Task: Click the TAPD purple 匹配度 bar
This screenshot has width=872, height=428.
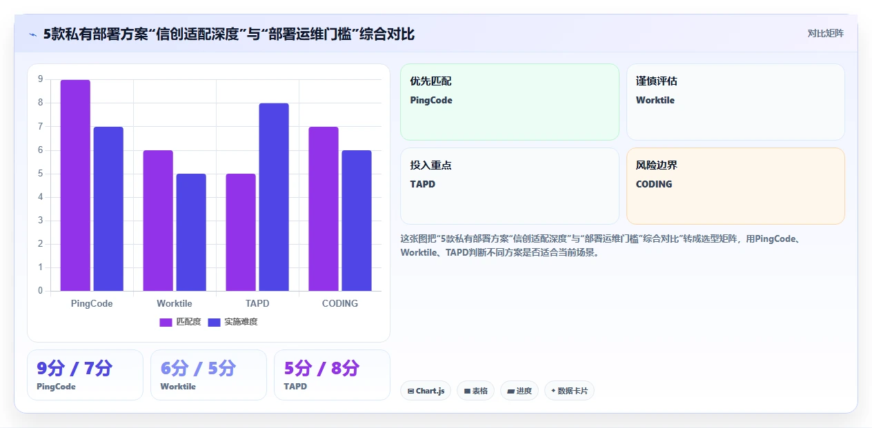Action: click(x=241, y=232)
